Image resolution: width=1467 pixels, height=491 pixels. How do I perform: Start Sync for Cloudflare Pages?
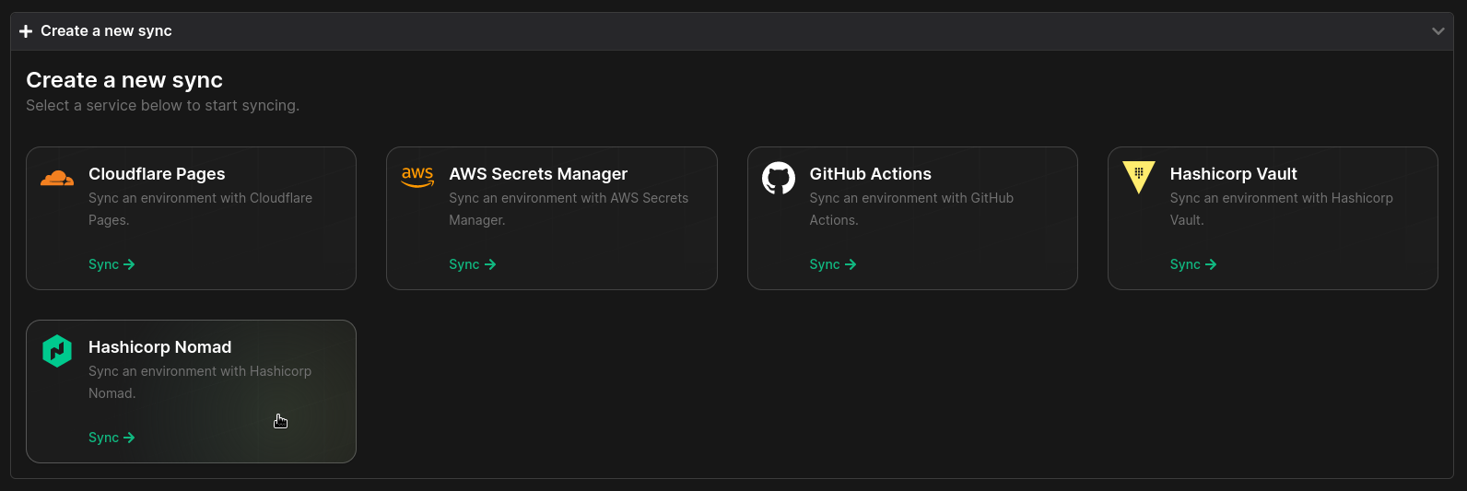[x=111, y=264]
